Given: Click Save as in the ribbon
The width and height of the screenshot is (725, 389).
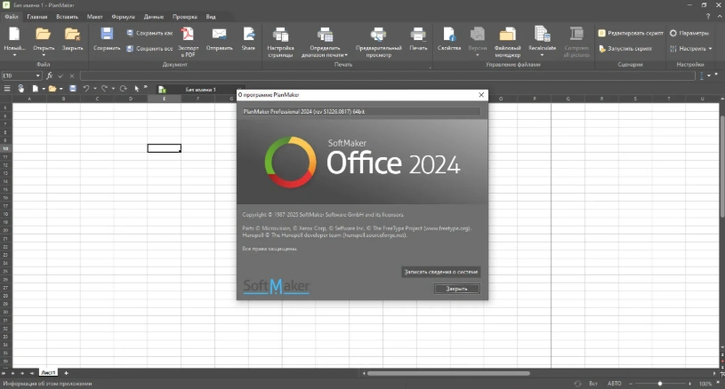Looking at the screenshot, I should (149, 33).
